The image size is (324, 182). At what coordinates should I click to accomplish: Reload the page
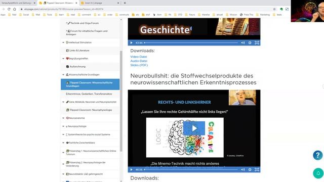point(9,9)
